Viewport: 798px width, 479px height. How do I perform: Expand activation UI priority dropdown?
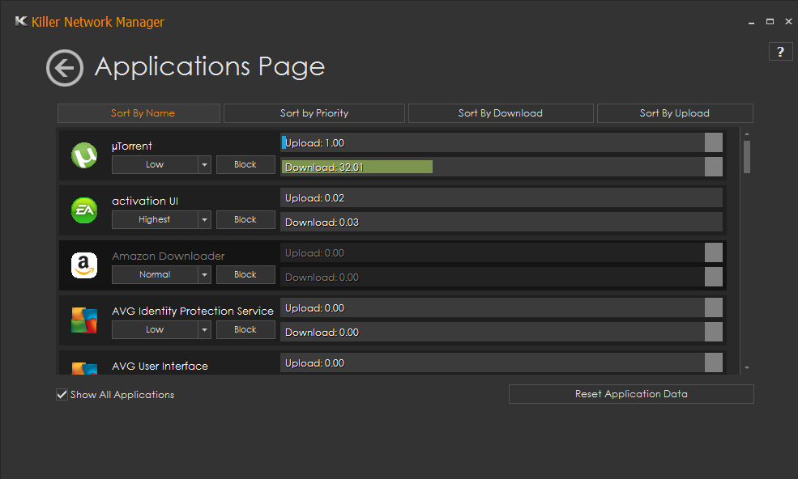pos(204,220)
